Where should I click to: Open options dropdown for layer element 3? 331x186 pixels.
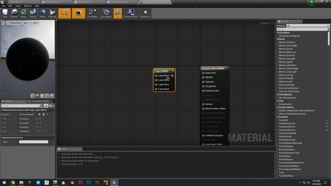(37, 131)
